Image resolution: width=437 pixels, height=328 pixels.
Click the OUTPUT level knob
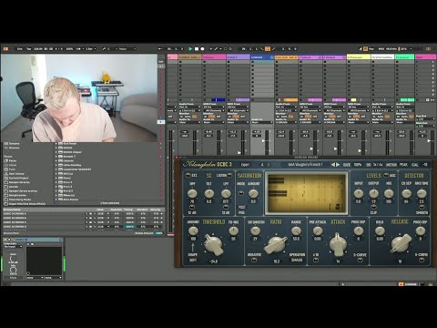(373, 193)
